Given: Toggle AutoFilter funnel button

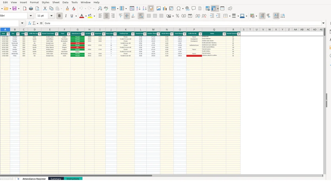Looking at the screenshot, I should click(x=151, y=9).
